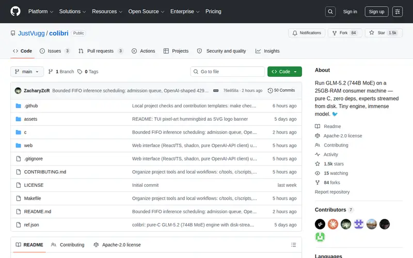Expand the Resources menu

107,11
